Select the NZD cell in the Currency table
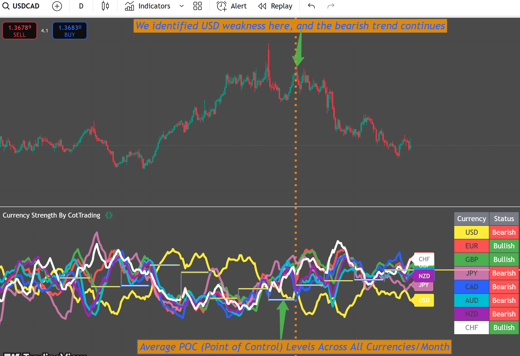 (x=471, y=314)
